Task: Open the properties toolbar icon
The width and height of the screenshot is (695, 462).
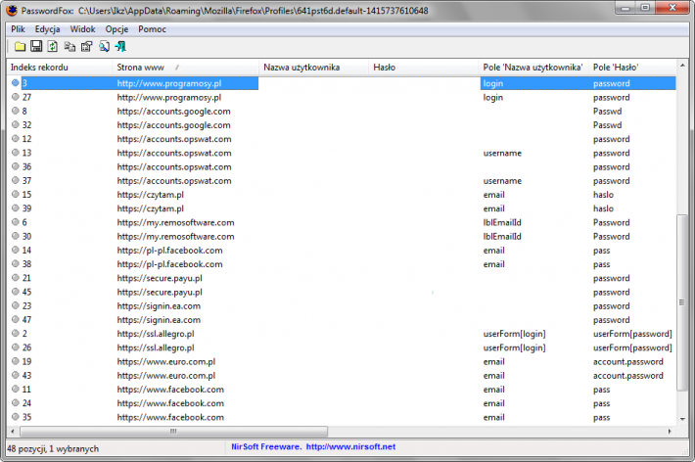Action: pyautogui.click(x=87, y=46)
